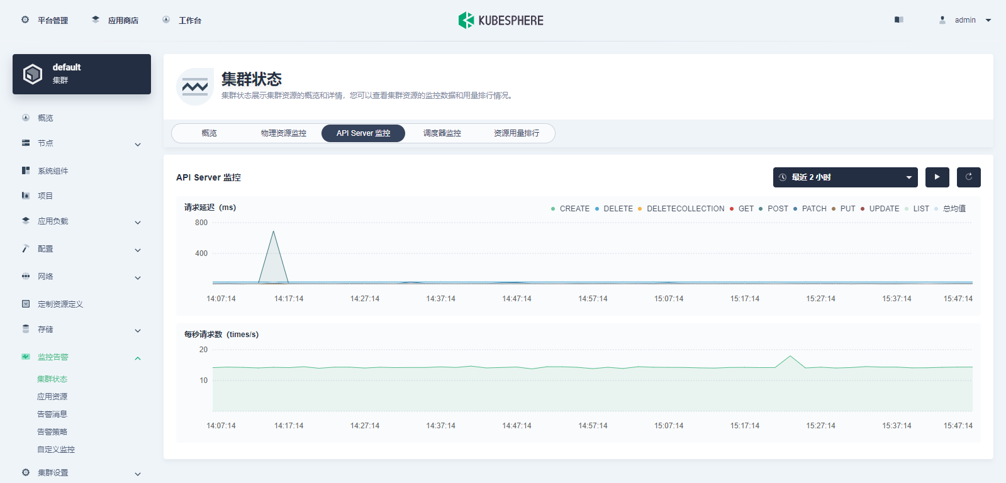
Task: Expand the 集群设置 menu chevron
Action: pos(138,474)
